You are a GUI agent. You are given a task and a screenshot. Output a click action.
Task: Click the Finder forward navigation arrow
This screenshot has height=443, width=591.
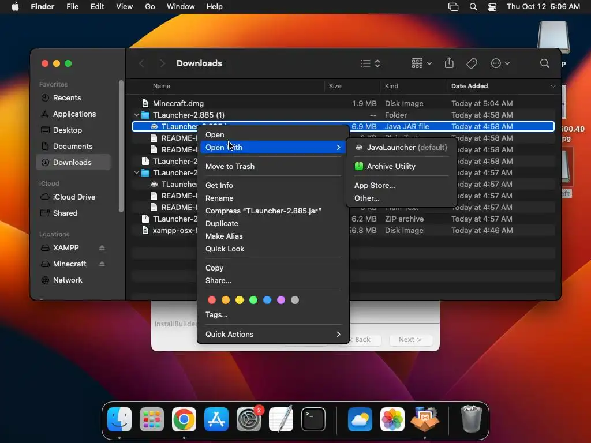pos(162,63)
